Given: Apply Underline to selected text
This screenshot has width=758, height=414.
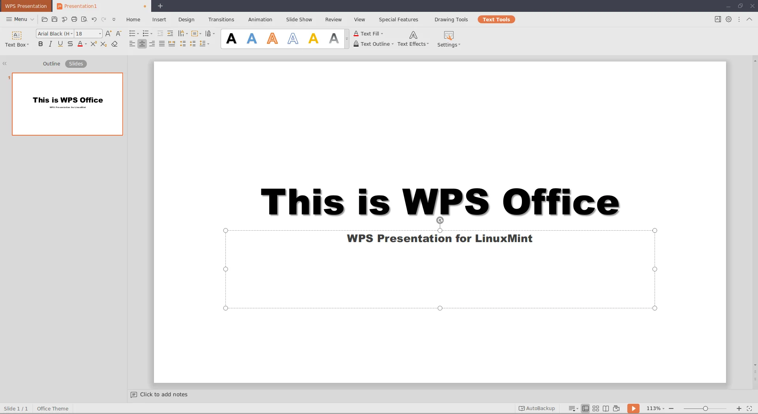Looking at the screenshot, I should (60, 44).
